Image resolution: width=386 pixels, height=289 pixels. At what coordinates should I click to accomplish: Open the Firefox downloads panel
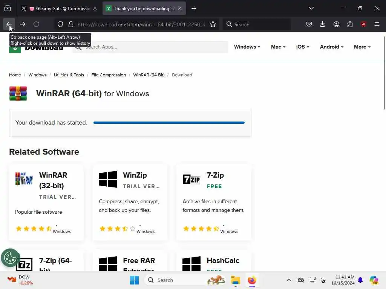pyautogui.click(x=323, y=24)
